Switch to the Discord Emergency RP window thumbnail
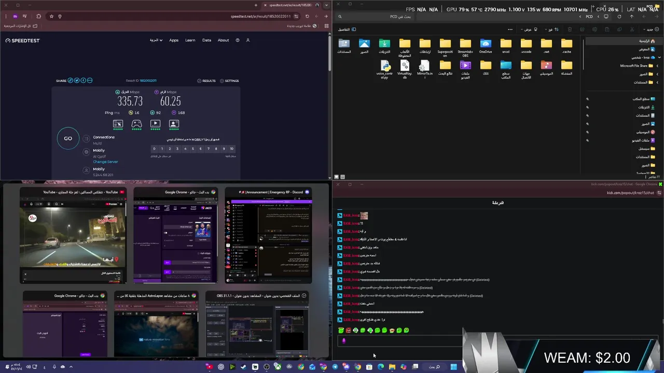This screenshot has height=373, width=664. point(268,237)
